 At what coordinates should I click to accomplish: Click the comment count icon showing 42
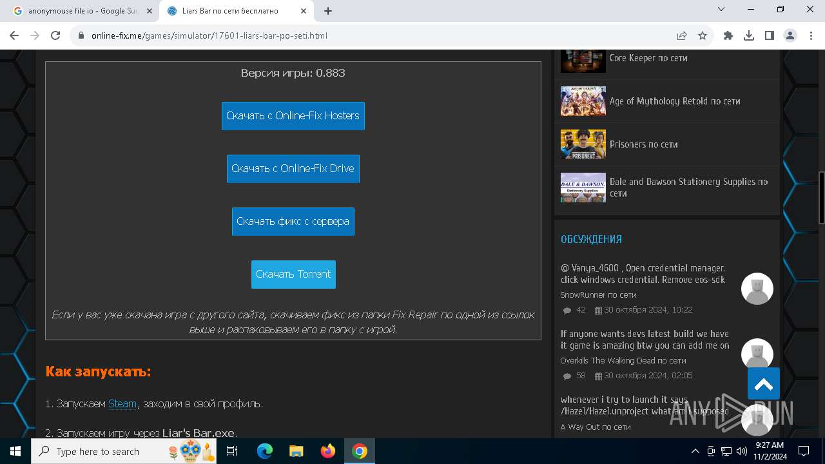click(567, 311)
